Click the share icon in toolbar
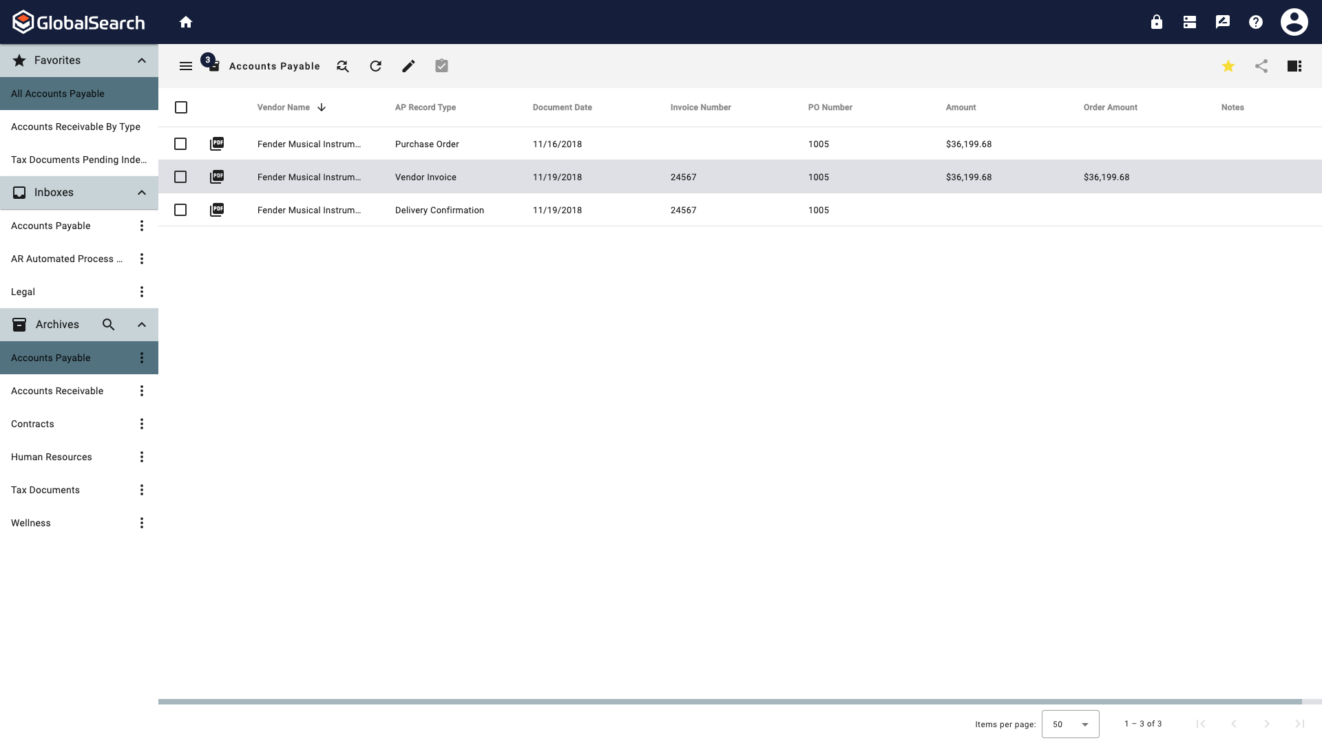Screen dimensions: 1322x743 coord(1261,66)
